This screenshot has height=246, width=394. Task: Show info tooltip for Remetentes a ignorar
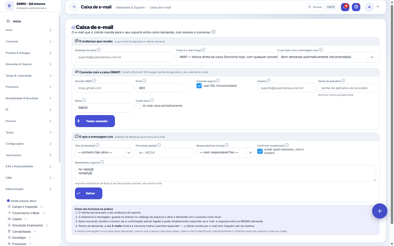tap(102, 162)
